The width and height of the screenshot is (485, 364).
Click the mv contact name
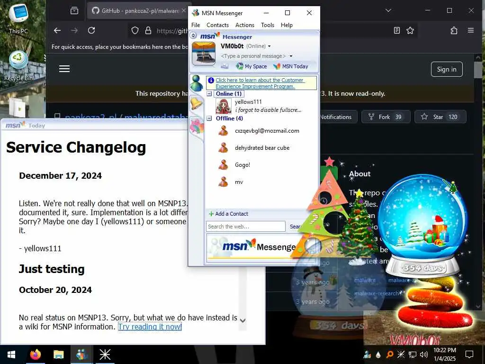click(239, 182)
